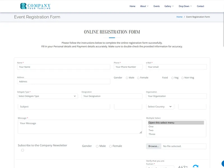This screenshot has width=224, height=168.
Task: Tick the Company Newsletter subscribe checkbox
Action: (x=23, y=150)
